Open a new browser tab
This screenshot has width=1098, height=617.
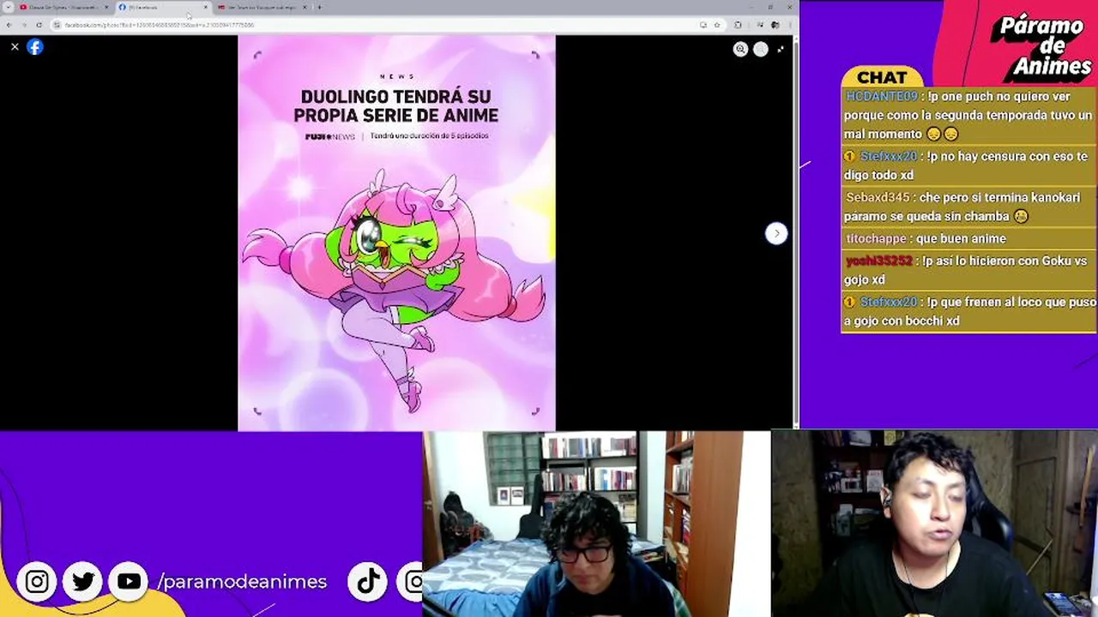point(319,8)
